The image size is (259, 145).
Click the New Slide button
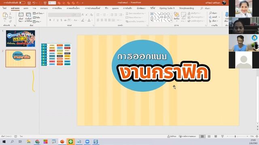tap(21, 17)
